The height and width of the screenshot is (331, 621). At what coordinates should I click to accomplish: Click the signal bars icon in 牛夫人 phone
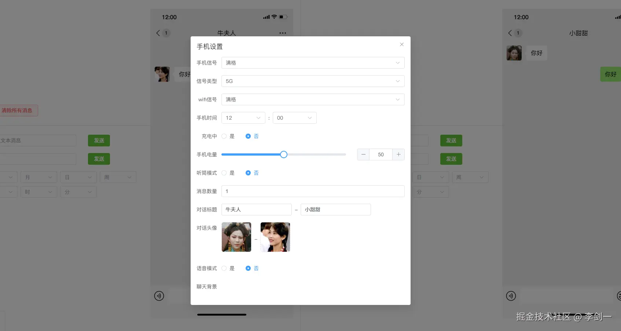(267, 17)
